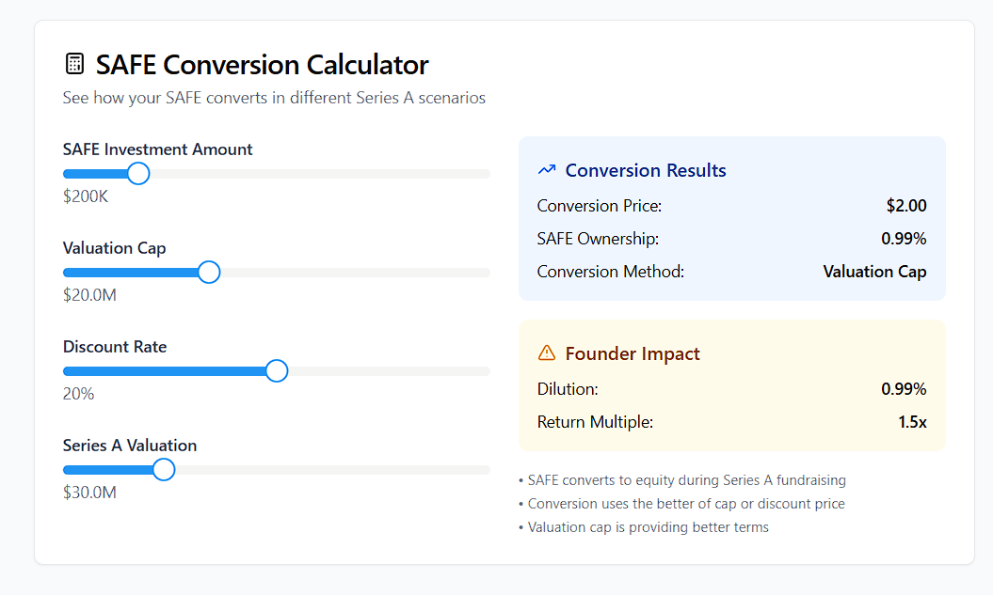Click the Conversion Results panel heading
993x595 pixels.
(x=646, y=170)
